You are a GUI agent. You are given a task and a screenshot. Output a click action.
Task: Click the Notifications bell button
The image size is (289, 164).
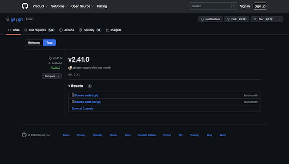click(x=210, y=19)
